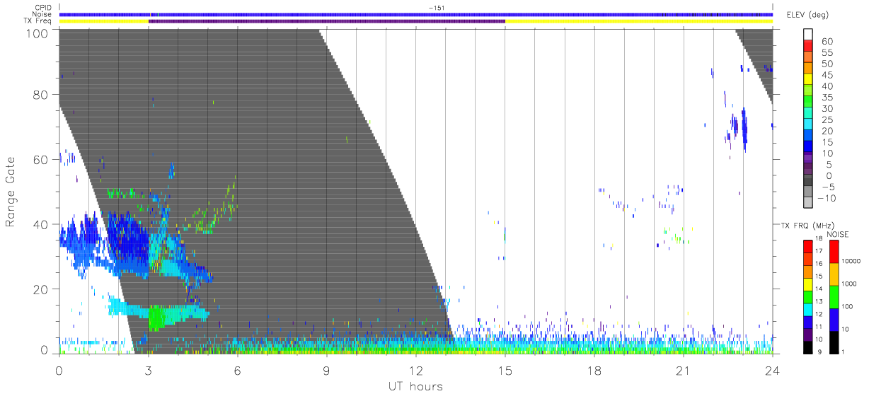Click the UT hours axis title
Image resolution: width=869 pixels, height=401 pixels.
click(415, 387)
